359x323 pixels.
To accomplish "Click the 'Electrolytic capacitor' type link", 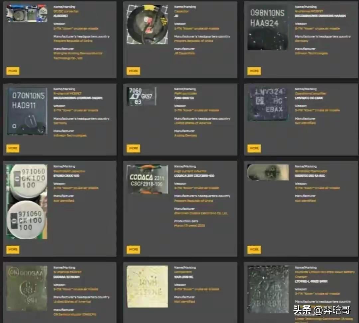I will (69, 171).
